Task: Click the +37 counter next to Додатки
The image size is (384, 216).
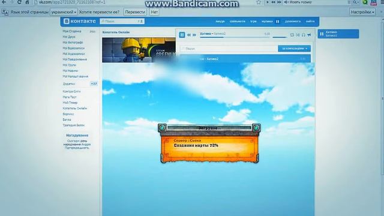Action: [x=94, y=84]
